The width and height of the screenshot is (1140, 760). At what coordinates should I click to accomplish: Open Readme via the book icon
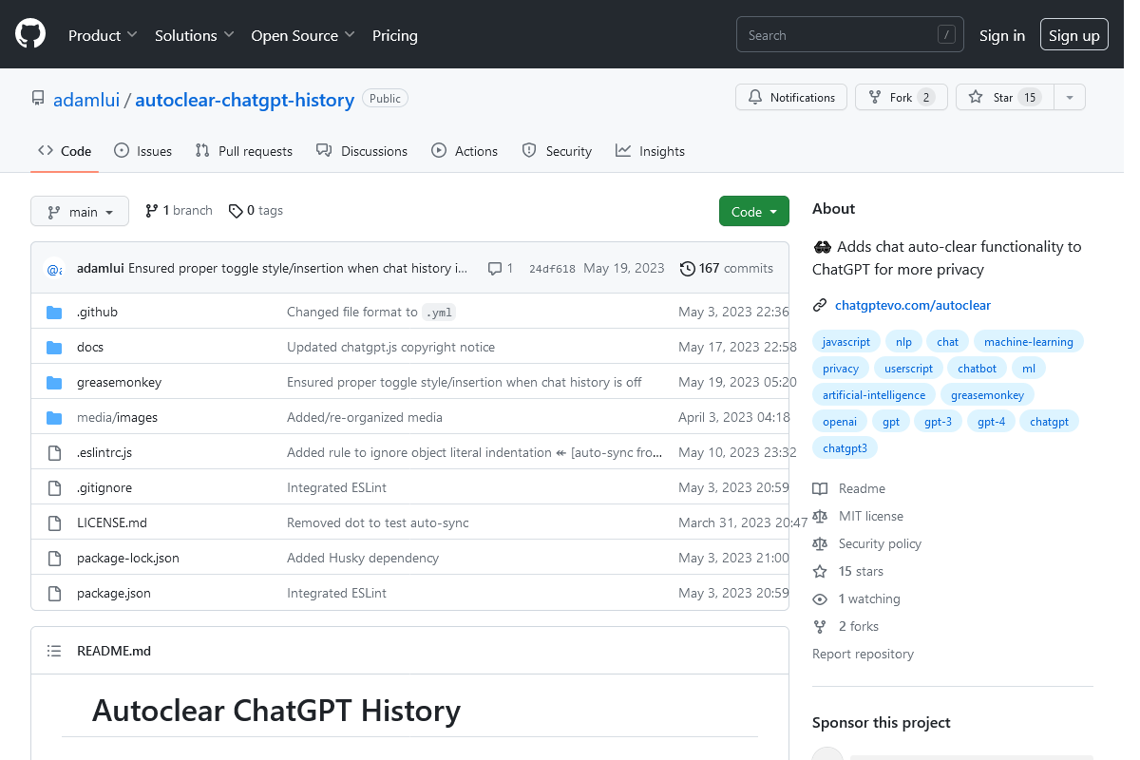point(819,487)
